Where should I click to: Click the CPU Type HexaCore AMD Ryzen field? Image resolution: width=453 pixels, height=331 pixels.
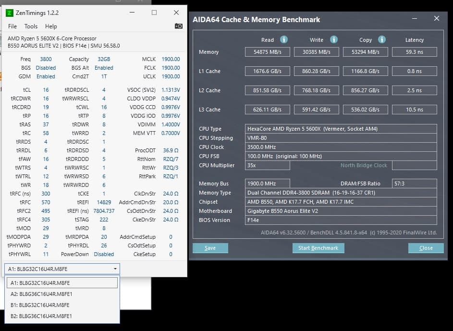coord(341,129)
